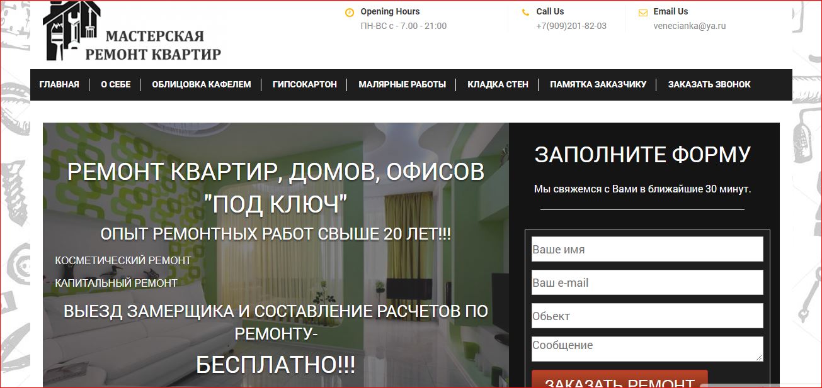
Task: Click the КАПИТАЛЬНЫЙ РЕМОНТ text
Action: 116,283
